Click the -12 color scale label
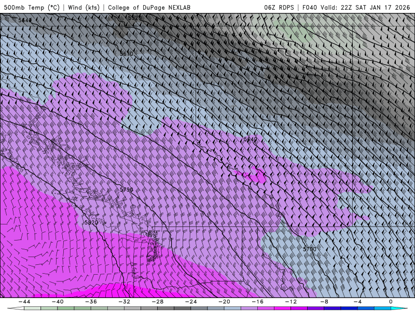415x311 pixels. coord(291,302)
